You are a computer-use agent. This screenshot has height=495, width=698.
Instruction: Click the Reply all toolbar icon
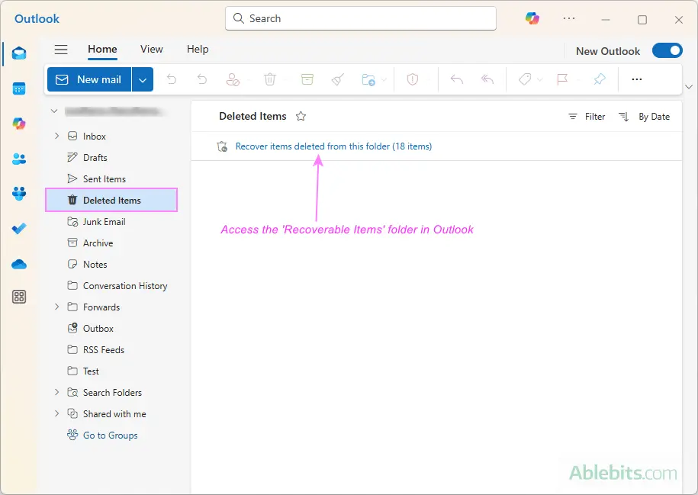pos(487,79)
